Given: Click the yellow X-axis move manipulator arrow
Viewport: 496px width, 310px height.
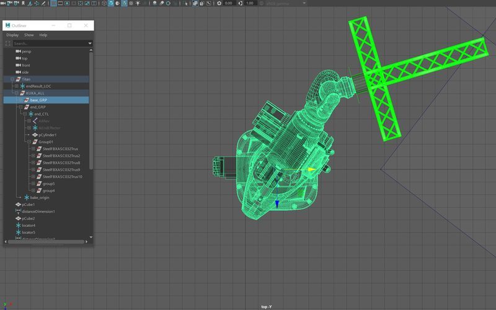Looking at the screenshot, I should (x=312, y=169).
